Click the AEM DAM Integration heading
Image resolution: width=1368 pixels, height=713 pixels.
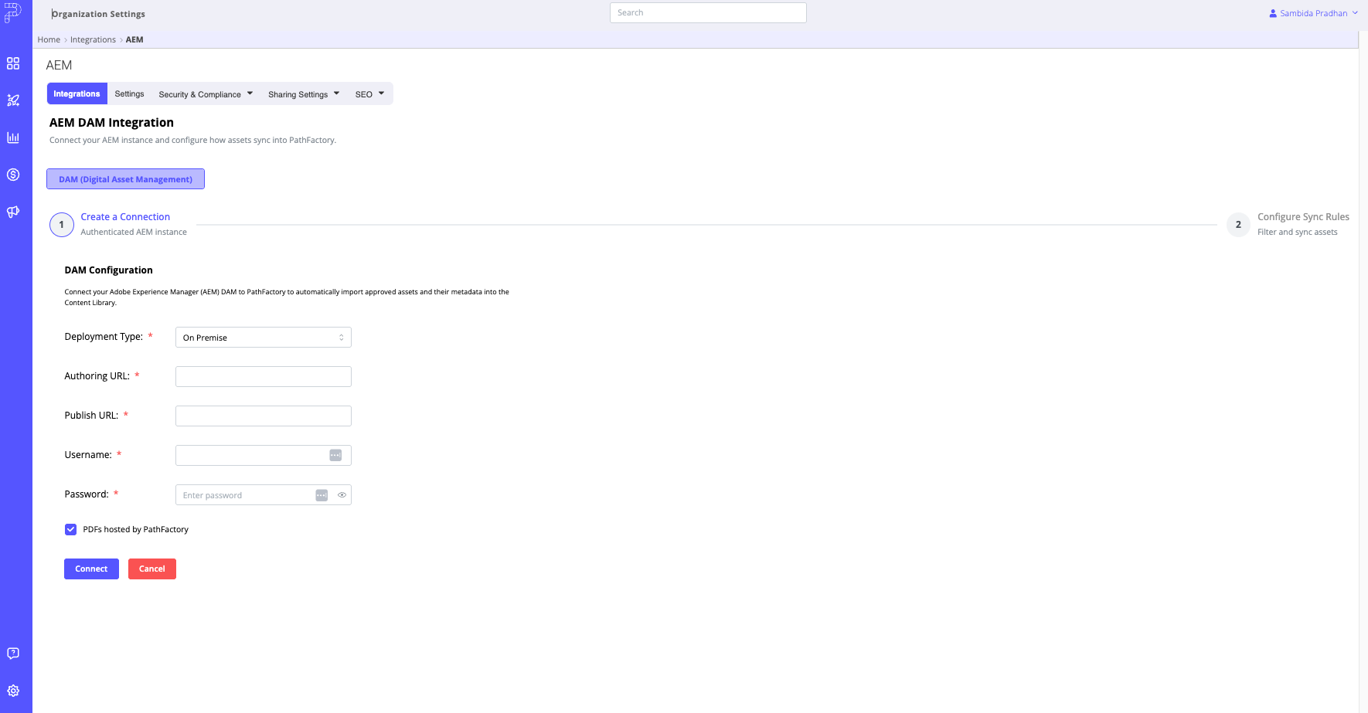[x=111, y=122]
